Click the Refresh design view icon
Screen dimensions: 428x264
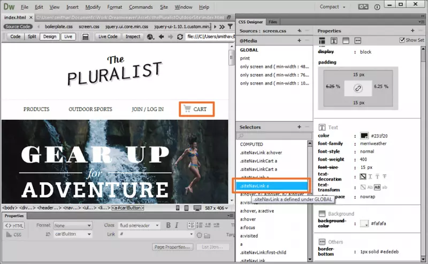click(180, 36)
